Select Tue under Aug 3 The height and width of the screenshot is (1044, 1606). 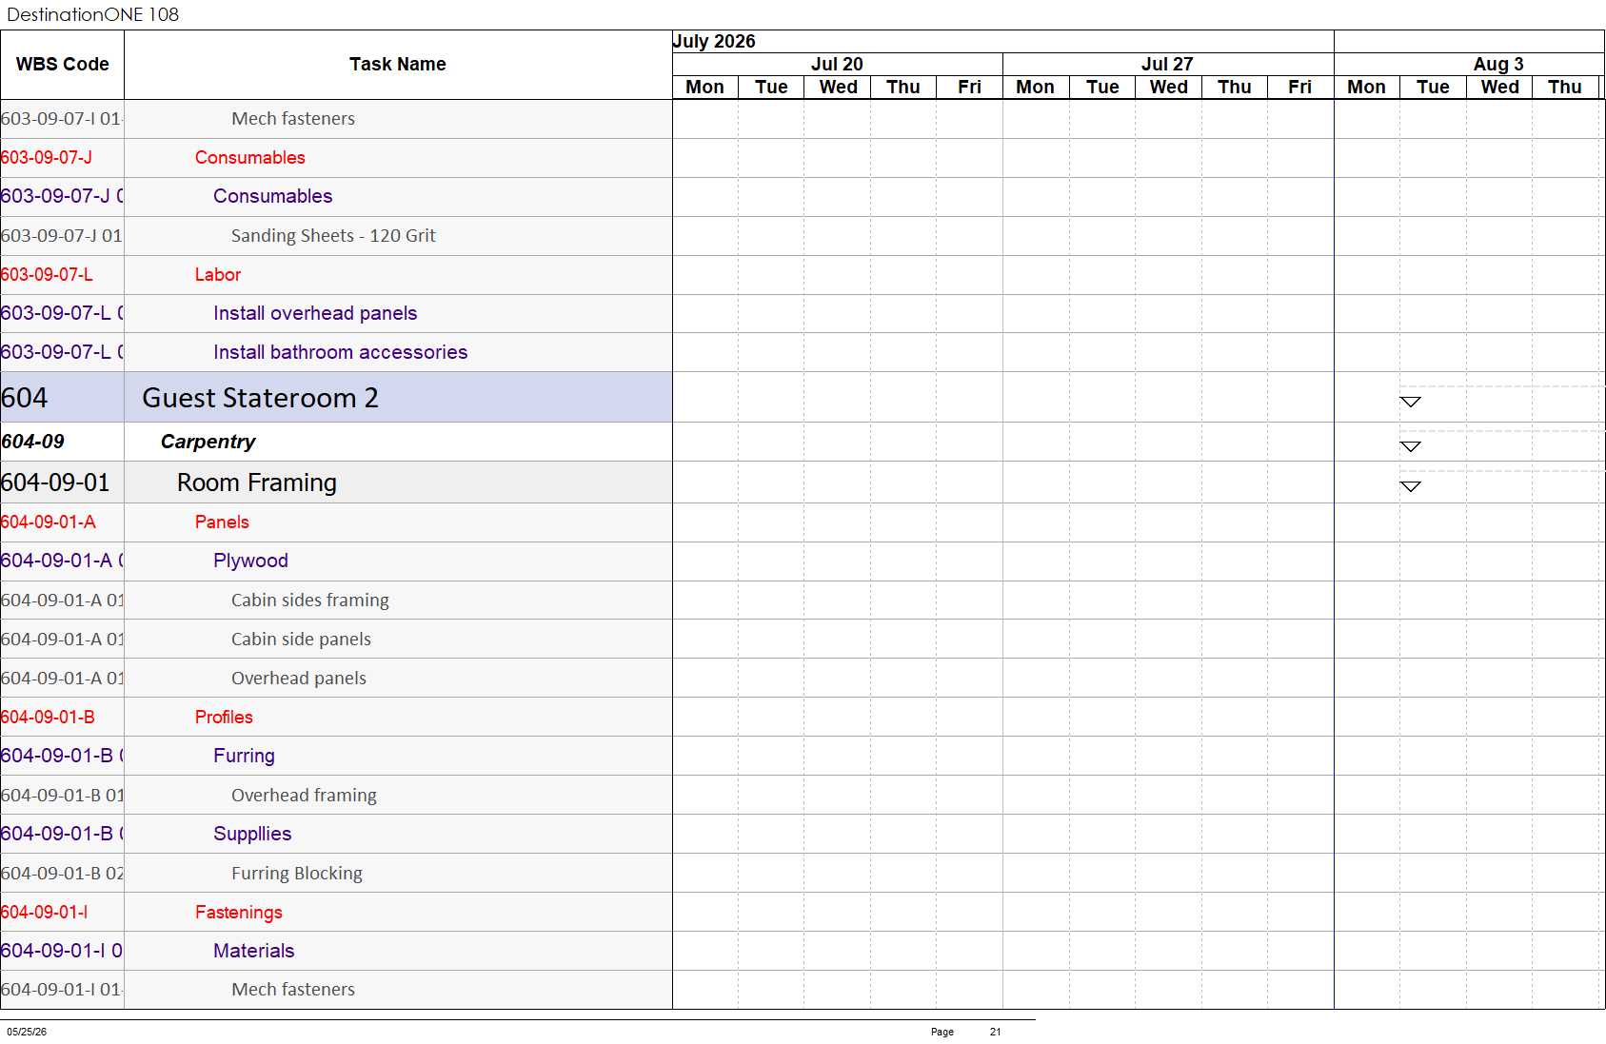point(1433,87)
